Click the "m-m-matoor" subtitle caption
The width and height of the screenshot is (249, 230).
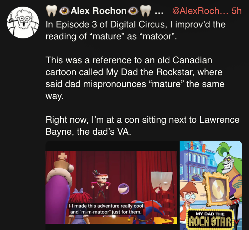(x=106, y=209)
